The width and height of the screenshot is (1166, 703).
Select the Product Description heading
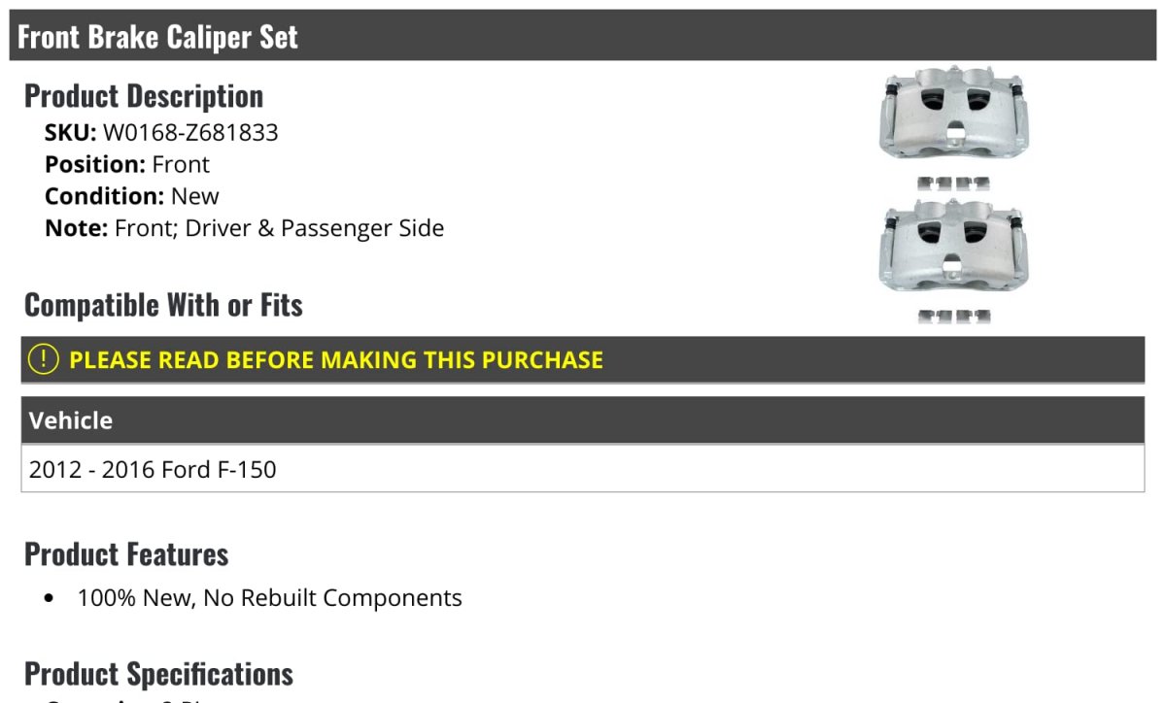tap(144, 96)
